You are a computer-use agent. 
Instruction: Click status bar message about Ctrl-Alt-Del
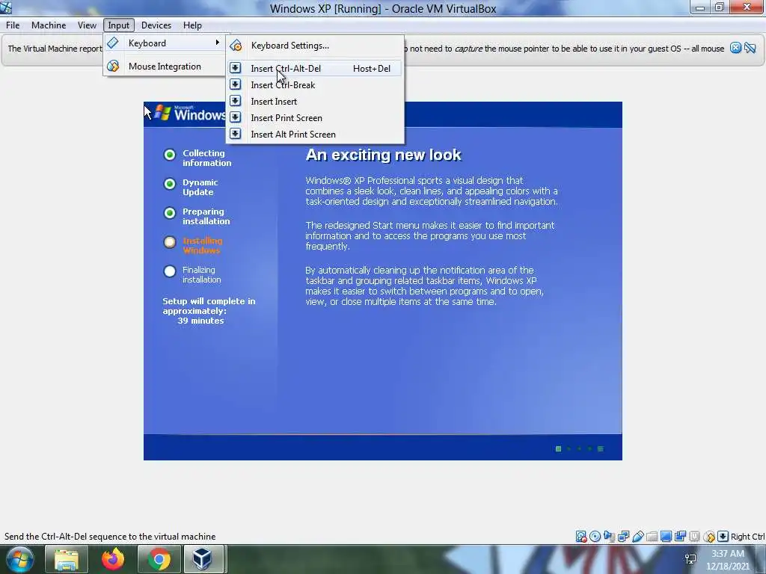[x=110, y=537]
